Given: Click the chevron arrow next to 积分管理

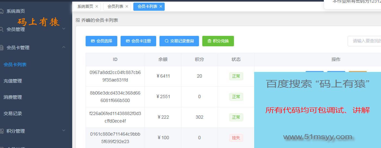Looking at the screenshot, I should pyautogui.click(x=64, y=131).
